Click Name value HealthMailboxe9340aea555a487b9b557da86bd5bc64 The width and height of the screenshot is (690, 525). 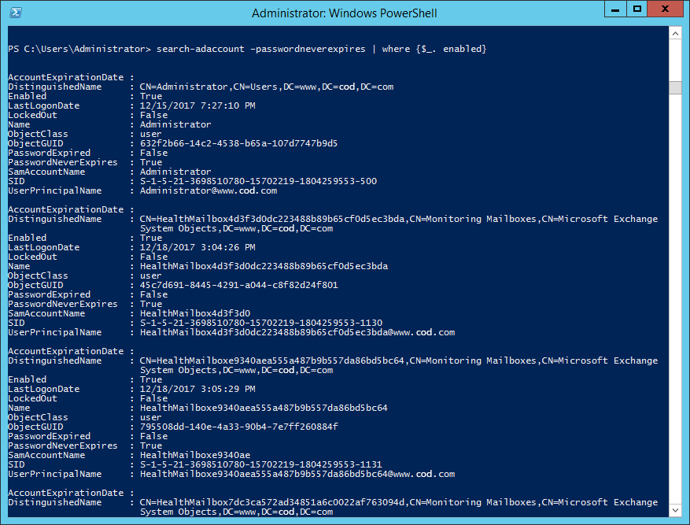[x=264, y=408]
